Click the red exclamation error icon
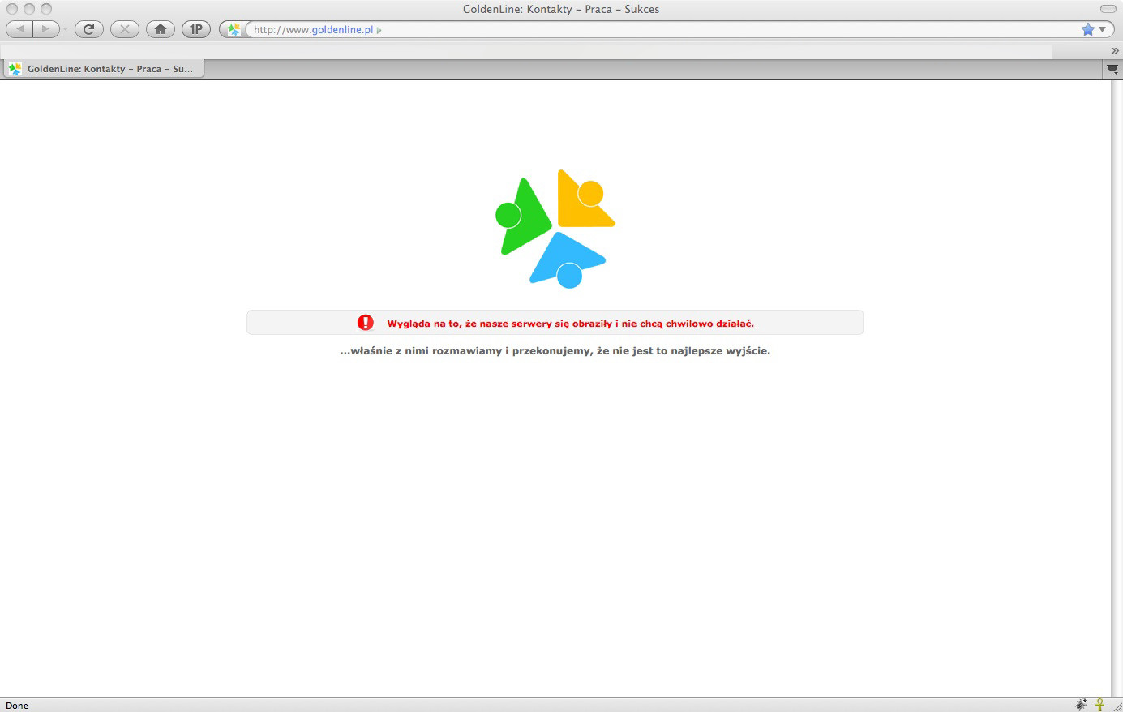The image size is (1123, 712). click(366, 323)
